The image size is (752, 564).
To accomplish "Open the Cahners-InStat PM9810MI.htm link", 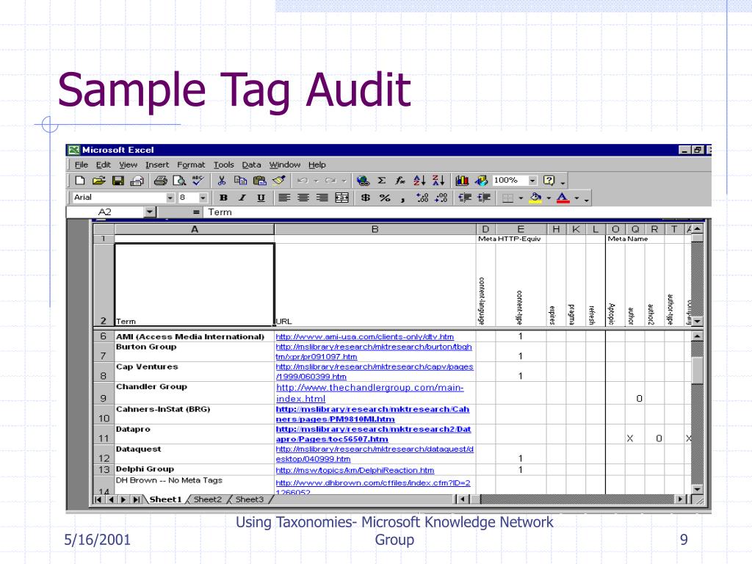I will click(372, 414).
